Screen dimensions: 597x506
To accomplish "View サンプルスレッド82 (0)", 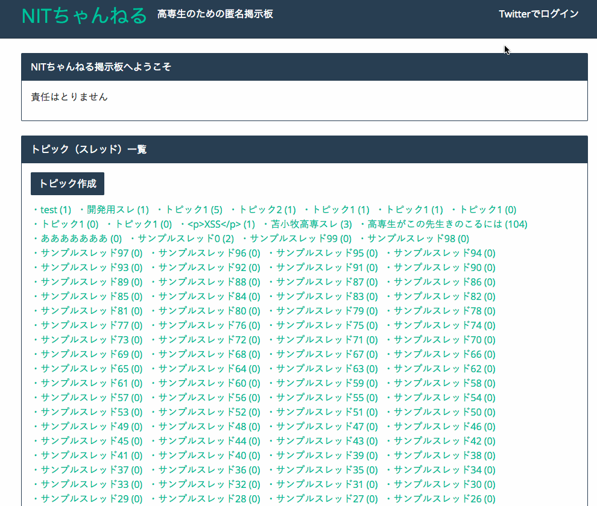I will pos(444,296).
